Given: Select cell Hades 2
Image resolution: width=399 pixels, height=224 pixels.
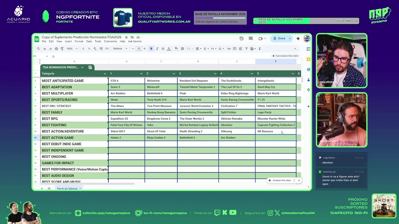Looking at the screenshot, I should pos(127,138).
